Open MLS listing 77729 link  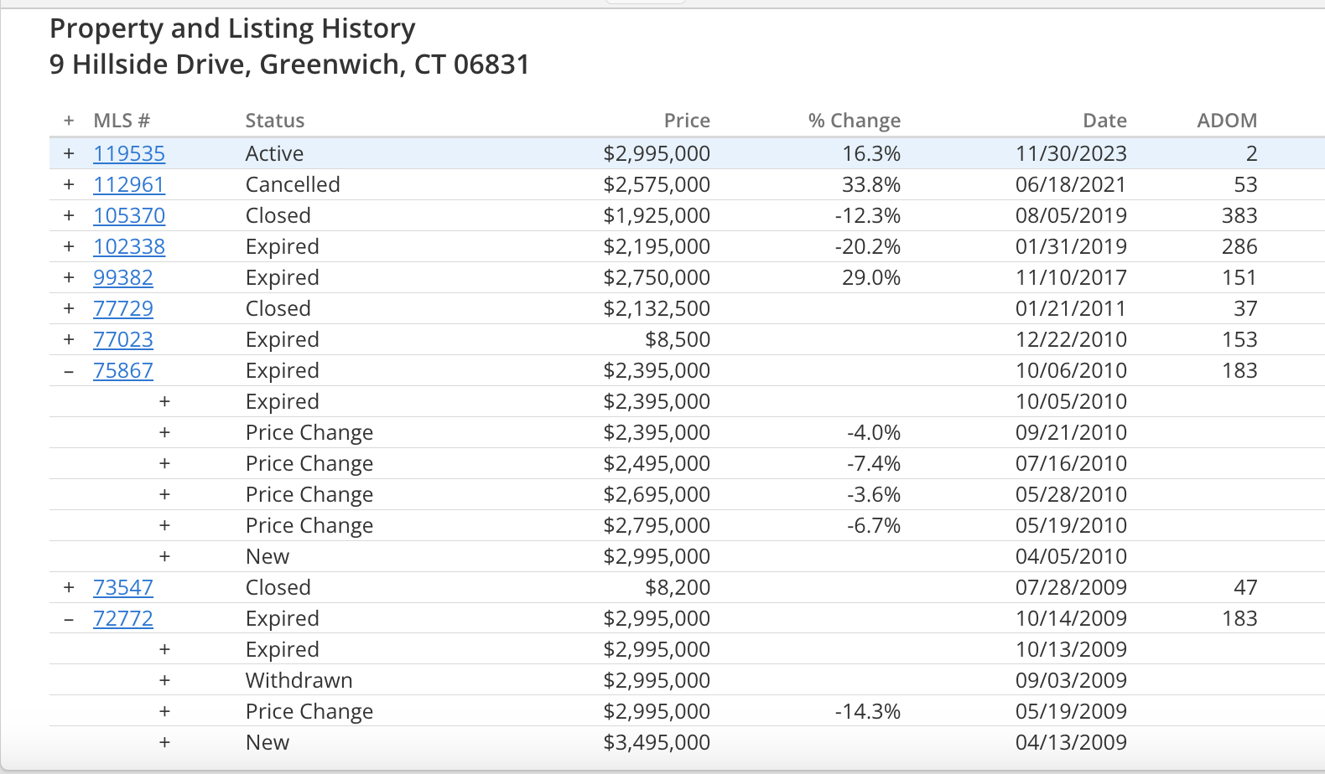(x=123, y=308)
